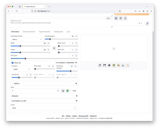Image resolution: width=160 pixels, height=129 pixels.
Task: Switch to the Textual Inversion tab
Action: tap(29, 32)
